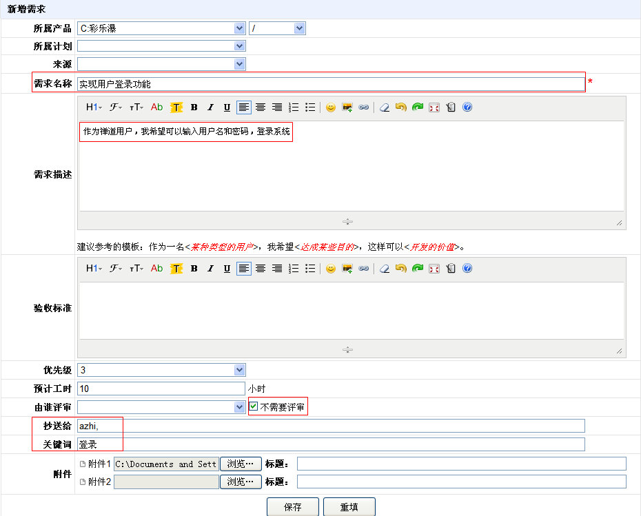641x516 pixels.
Task: Focus the 需求名称 input field
Action: [331, 84]
